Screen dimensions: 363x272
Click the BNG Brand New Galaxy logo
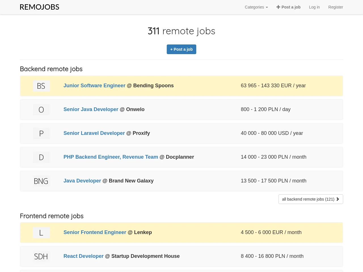point(41,181)
